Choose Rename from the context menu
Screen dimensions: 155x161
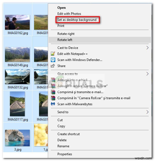[x=63, y=146]
